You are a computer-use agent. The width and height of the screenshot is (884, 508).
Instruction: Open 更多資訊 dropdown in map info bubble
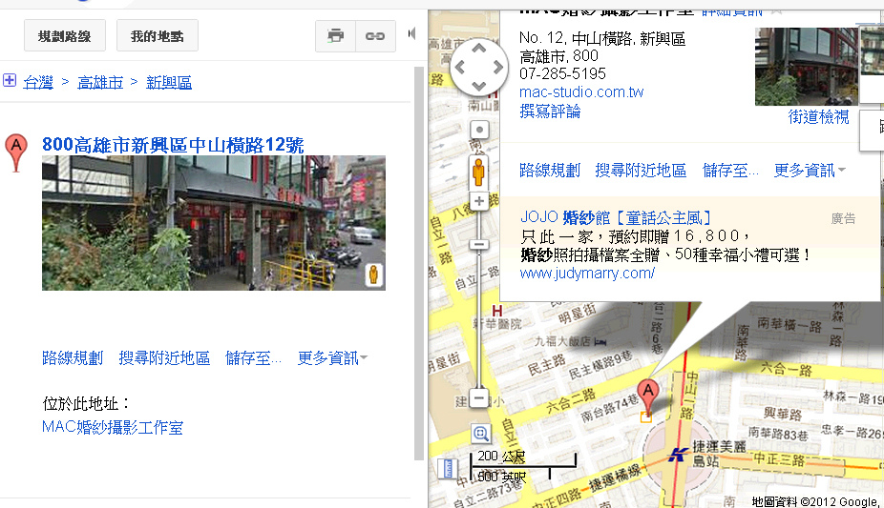tap(809, 170)
